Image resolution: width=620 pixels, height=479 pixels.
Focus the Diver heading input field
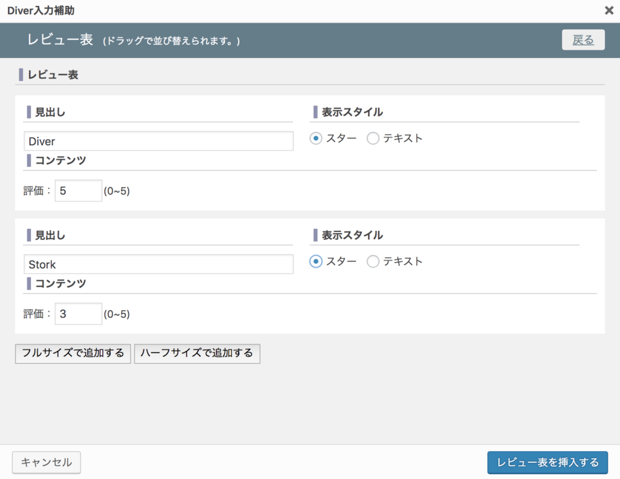pyautogui.click(x=159, y=141)
